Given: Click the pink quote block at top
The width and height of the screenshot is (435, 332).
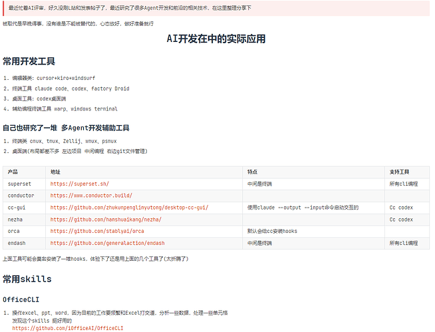Looking at the screenshot, I should click(x=216, y=8).
